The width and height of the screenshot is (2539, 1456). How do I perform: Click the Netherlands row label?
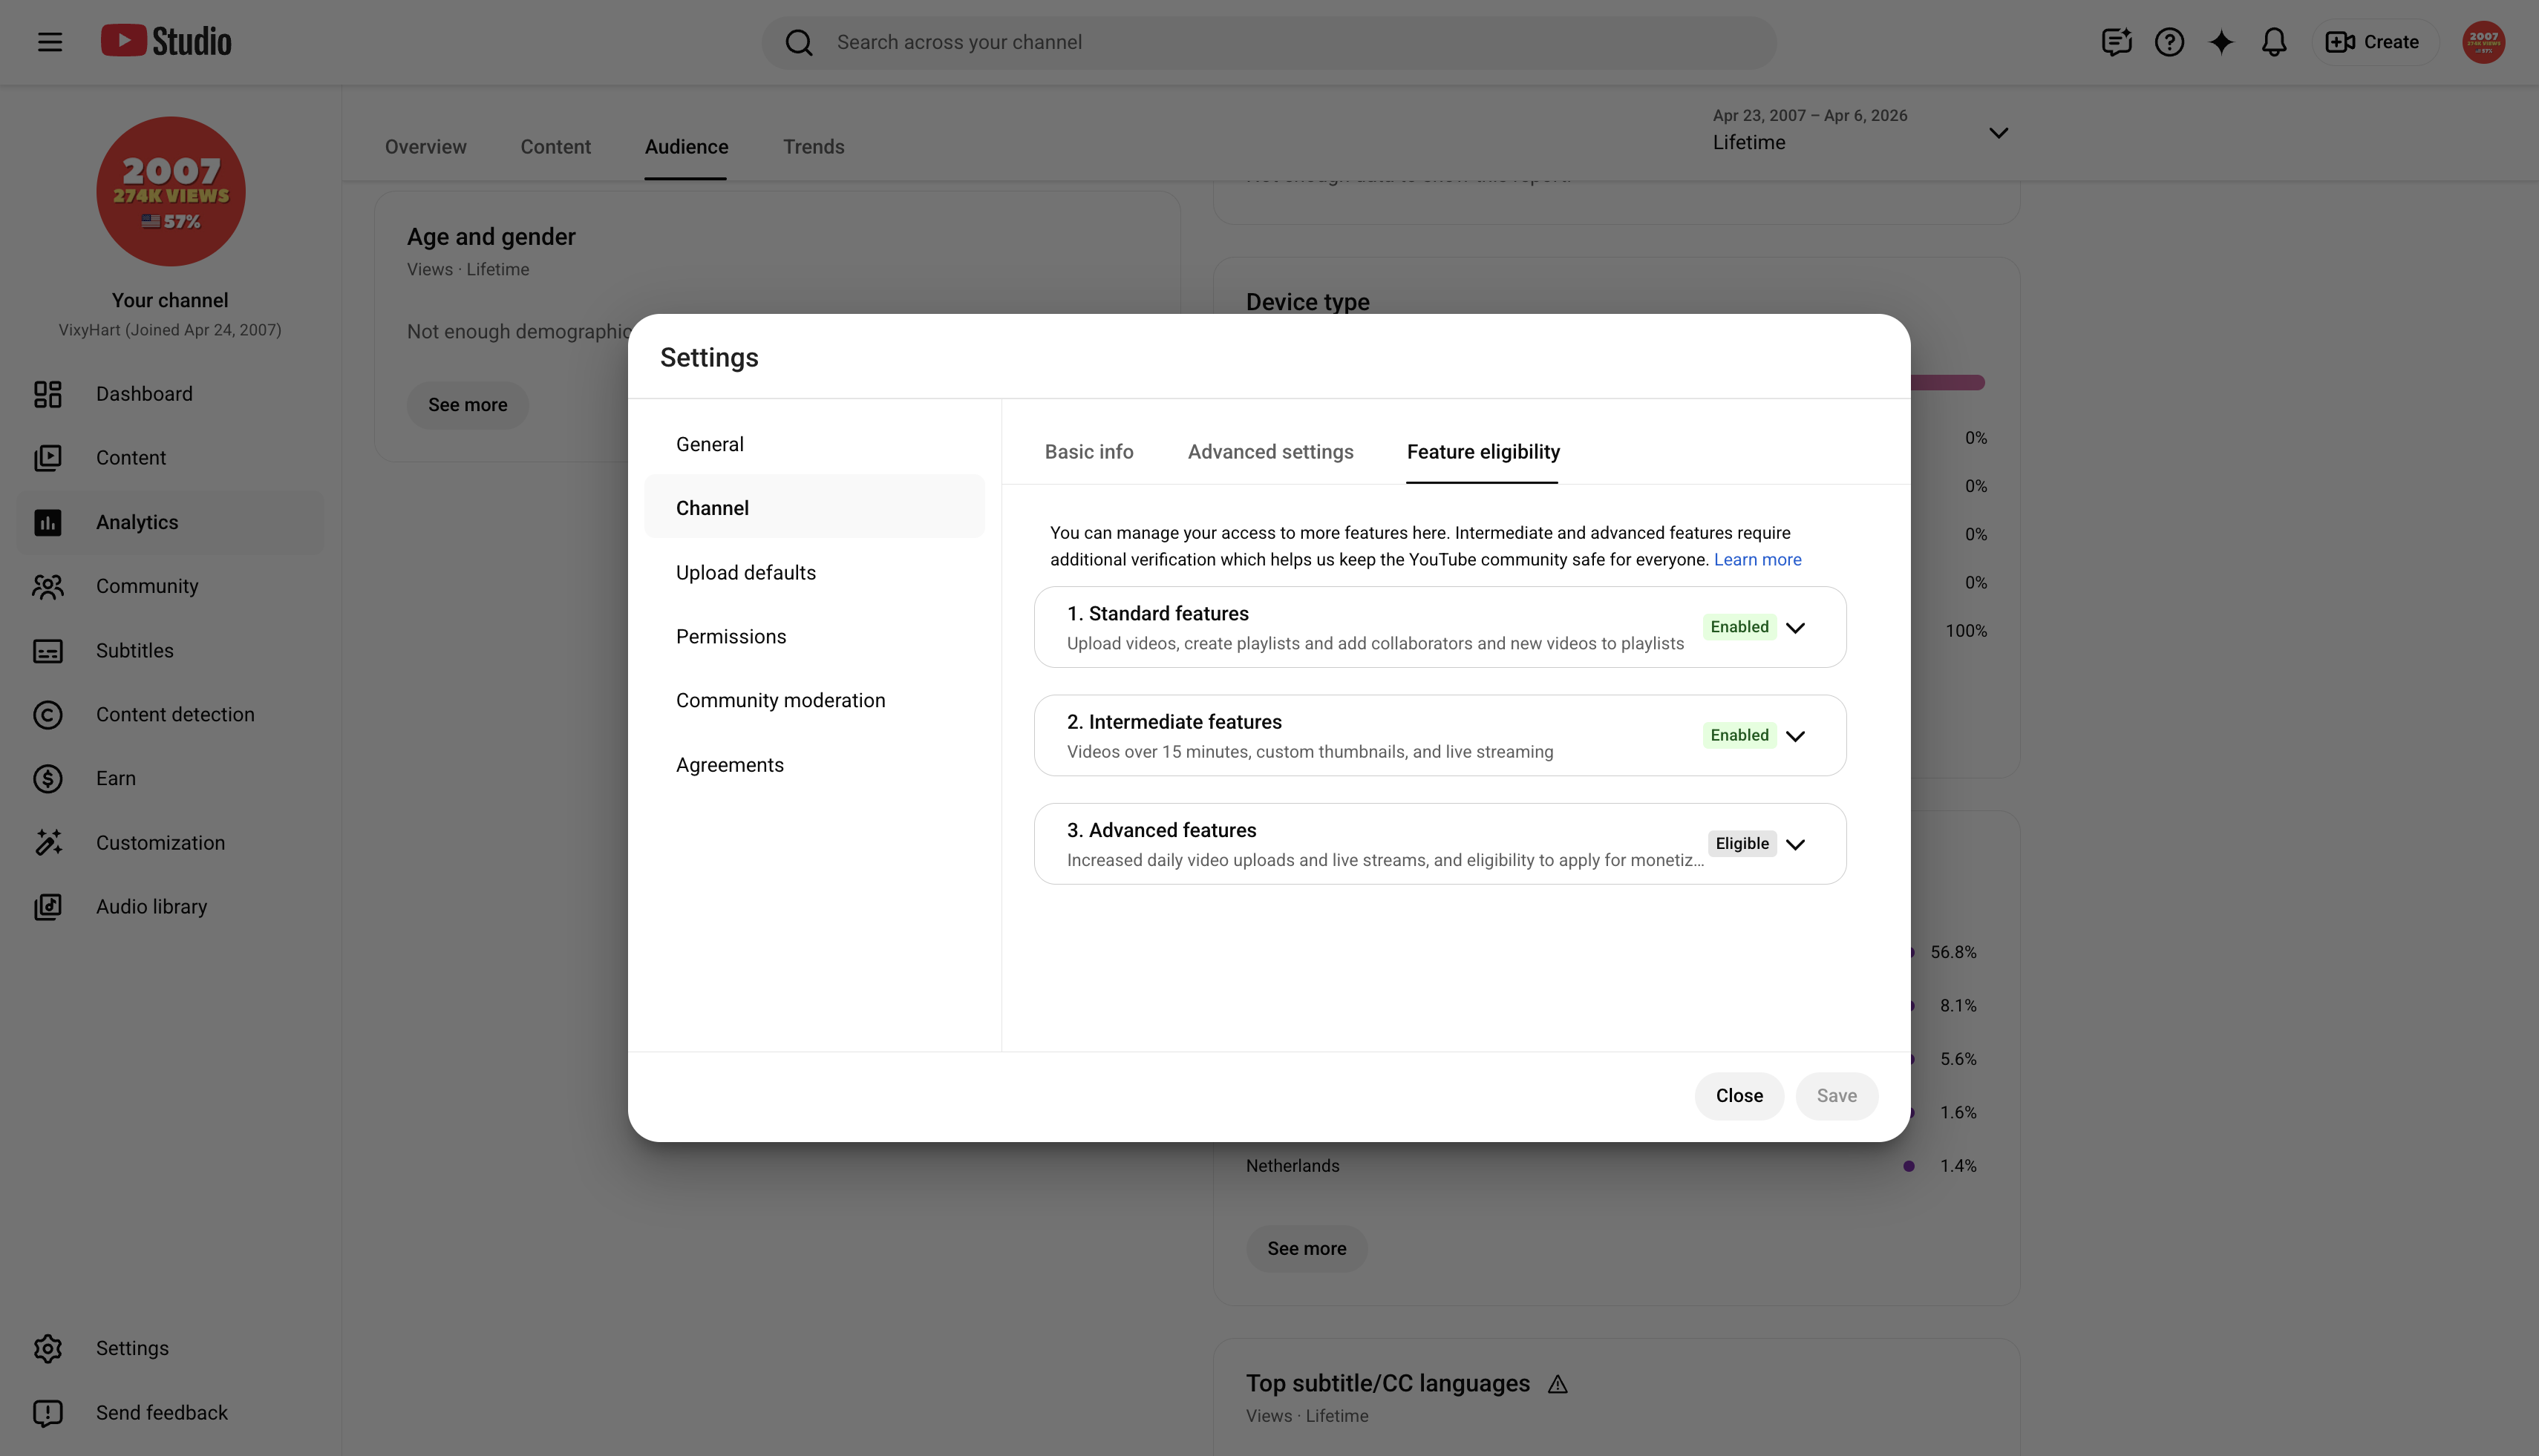[x=1292, y=1166]
